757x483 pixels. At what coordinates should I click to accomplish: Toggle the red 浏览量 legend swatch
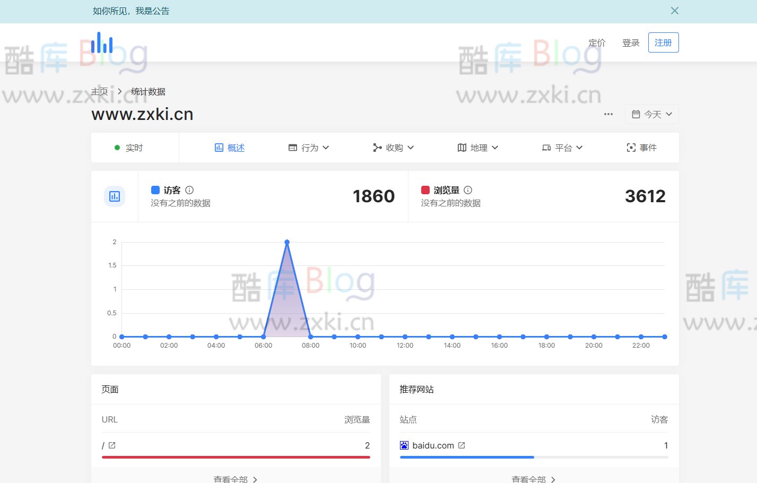pos(424,190)
